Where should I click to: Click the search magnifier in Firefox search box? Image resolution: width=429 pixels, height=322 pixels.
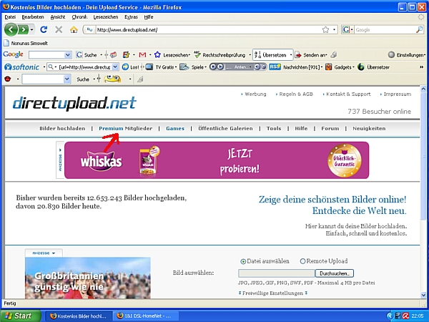(x=419, y=30)
